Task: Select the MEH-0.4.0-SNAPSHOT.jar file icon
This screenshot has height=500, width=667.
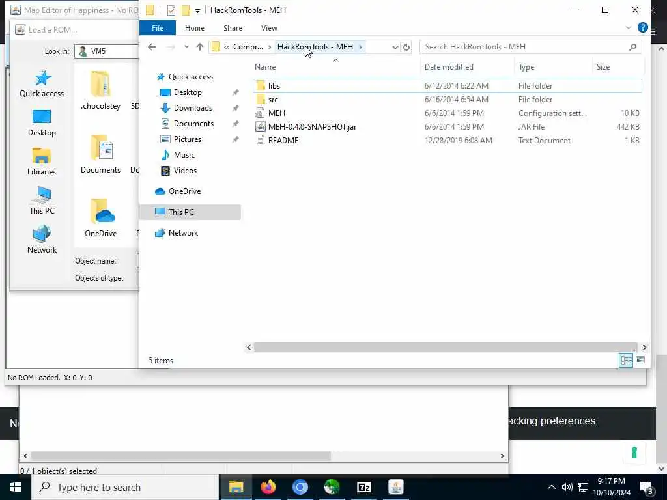Action: (261, 127)
